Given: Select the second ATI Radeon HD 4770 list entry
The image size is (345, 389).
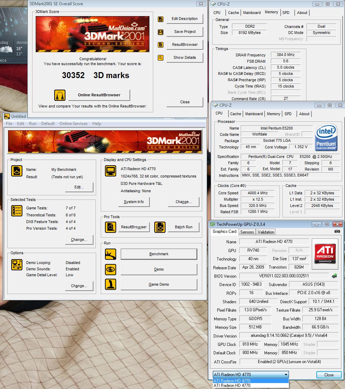Looking at the screenshot, I should tap(251, 385).
